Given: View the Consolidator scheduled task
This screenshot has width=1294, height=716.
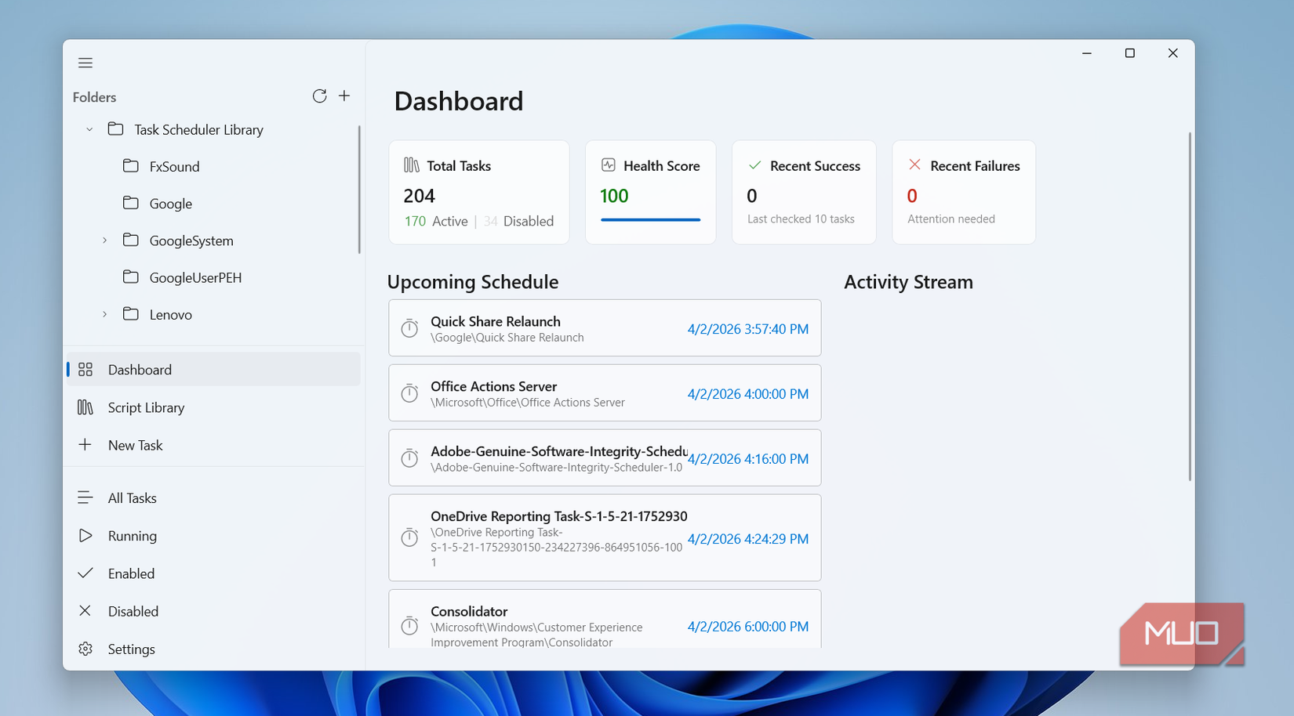Looking at the screenshot, I should point(604,623).
